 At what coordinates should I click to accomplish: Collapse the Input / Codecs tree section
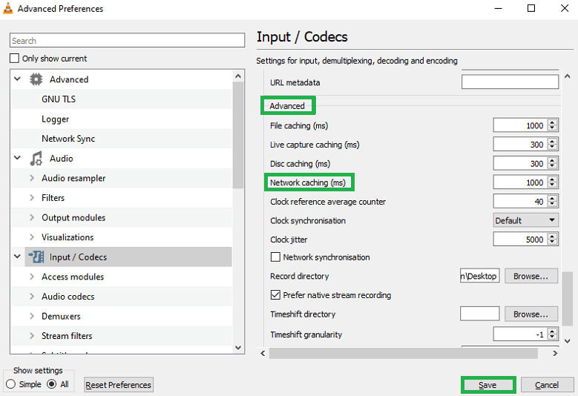(x=17, y=257)
